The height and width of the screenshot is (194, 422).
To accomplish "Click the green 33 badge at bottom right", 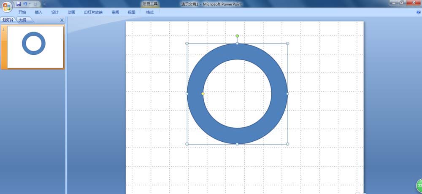I will point(419,186).
